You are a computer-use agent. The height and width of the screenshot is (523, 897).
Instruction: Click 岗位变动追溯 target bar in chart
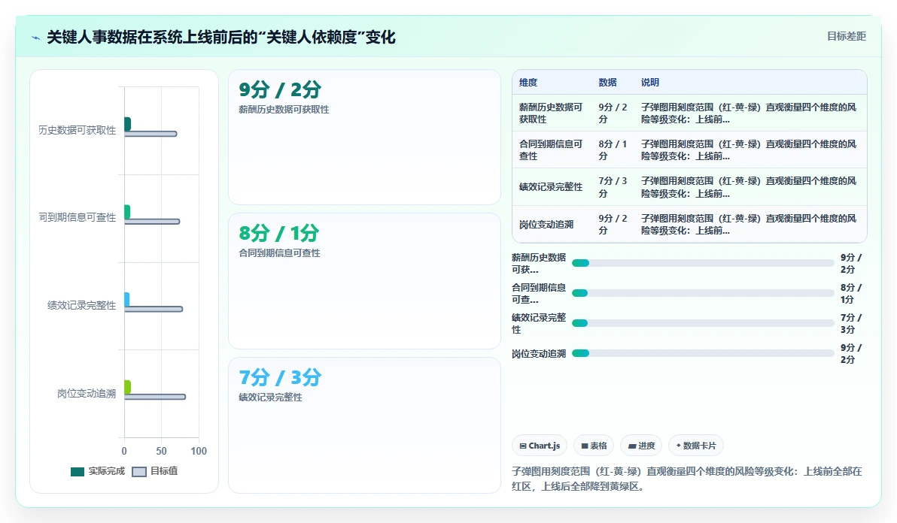tap(155, 396)
